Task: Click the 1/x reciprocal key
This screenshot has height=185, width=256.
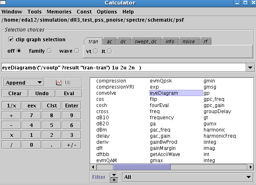Action: [x=11, y=106]
